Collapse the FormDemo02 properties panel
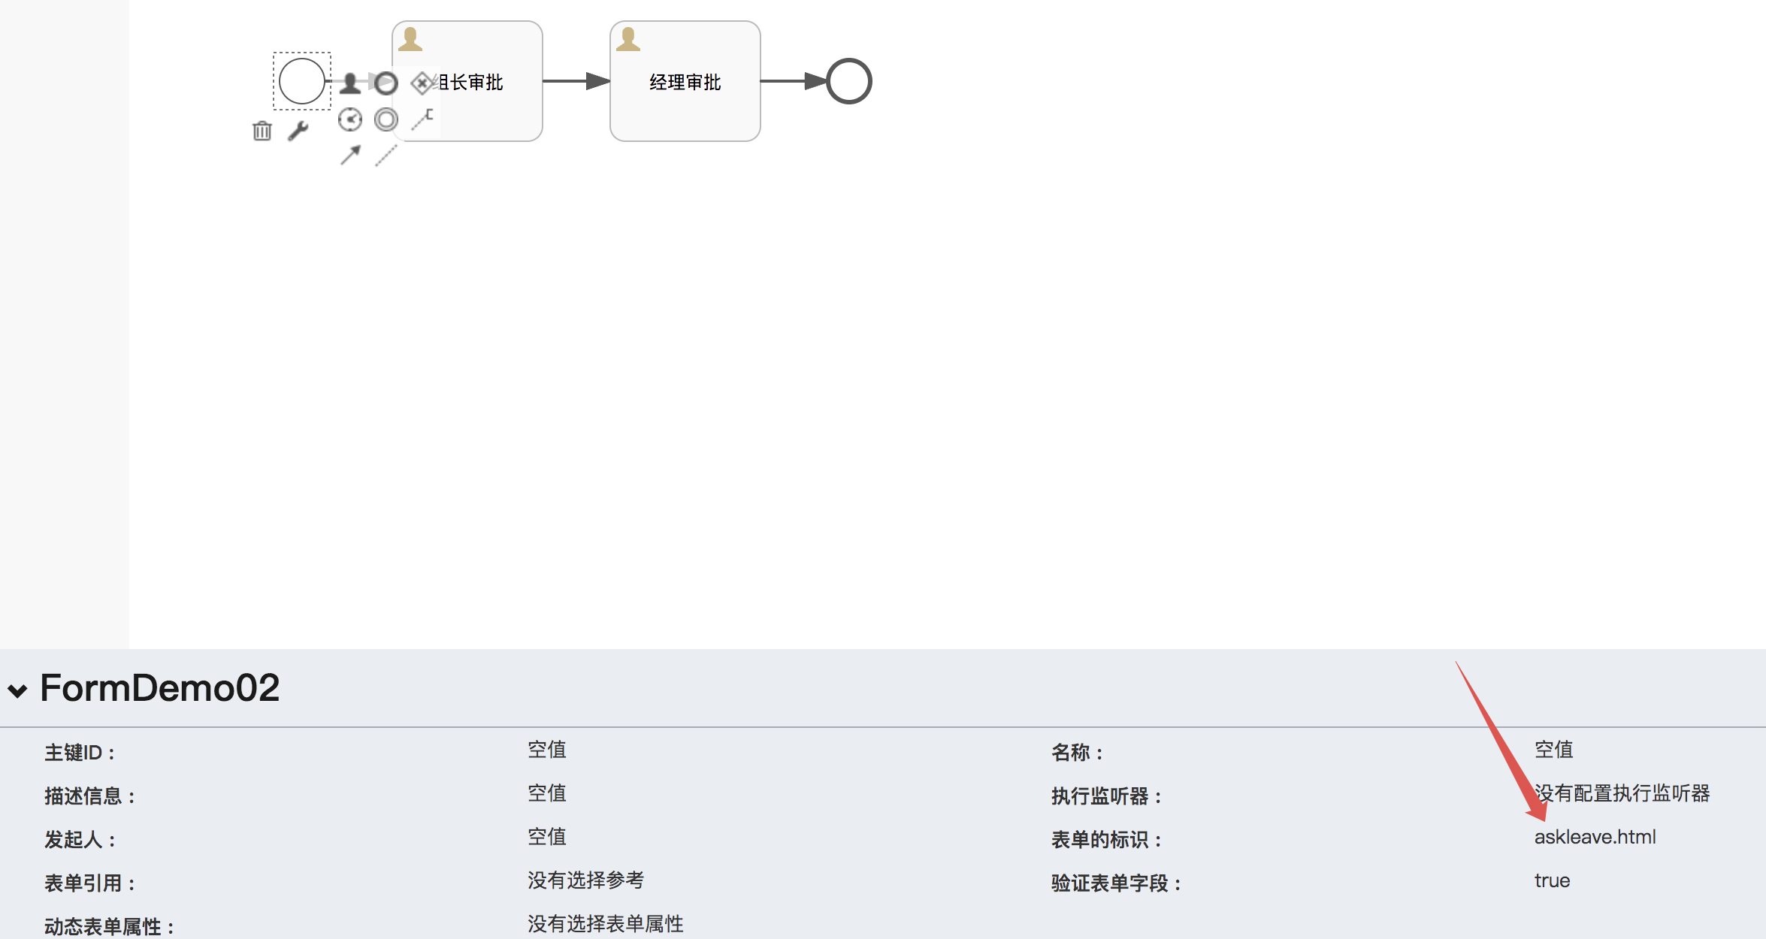 (17, 690)
